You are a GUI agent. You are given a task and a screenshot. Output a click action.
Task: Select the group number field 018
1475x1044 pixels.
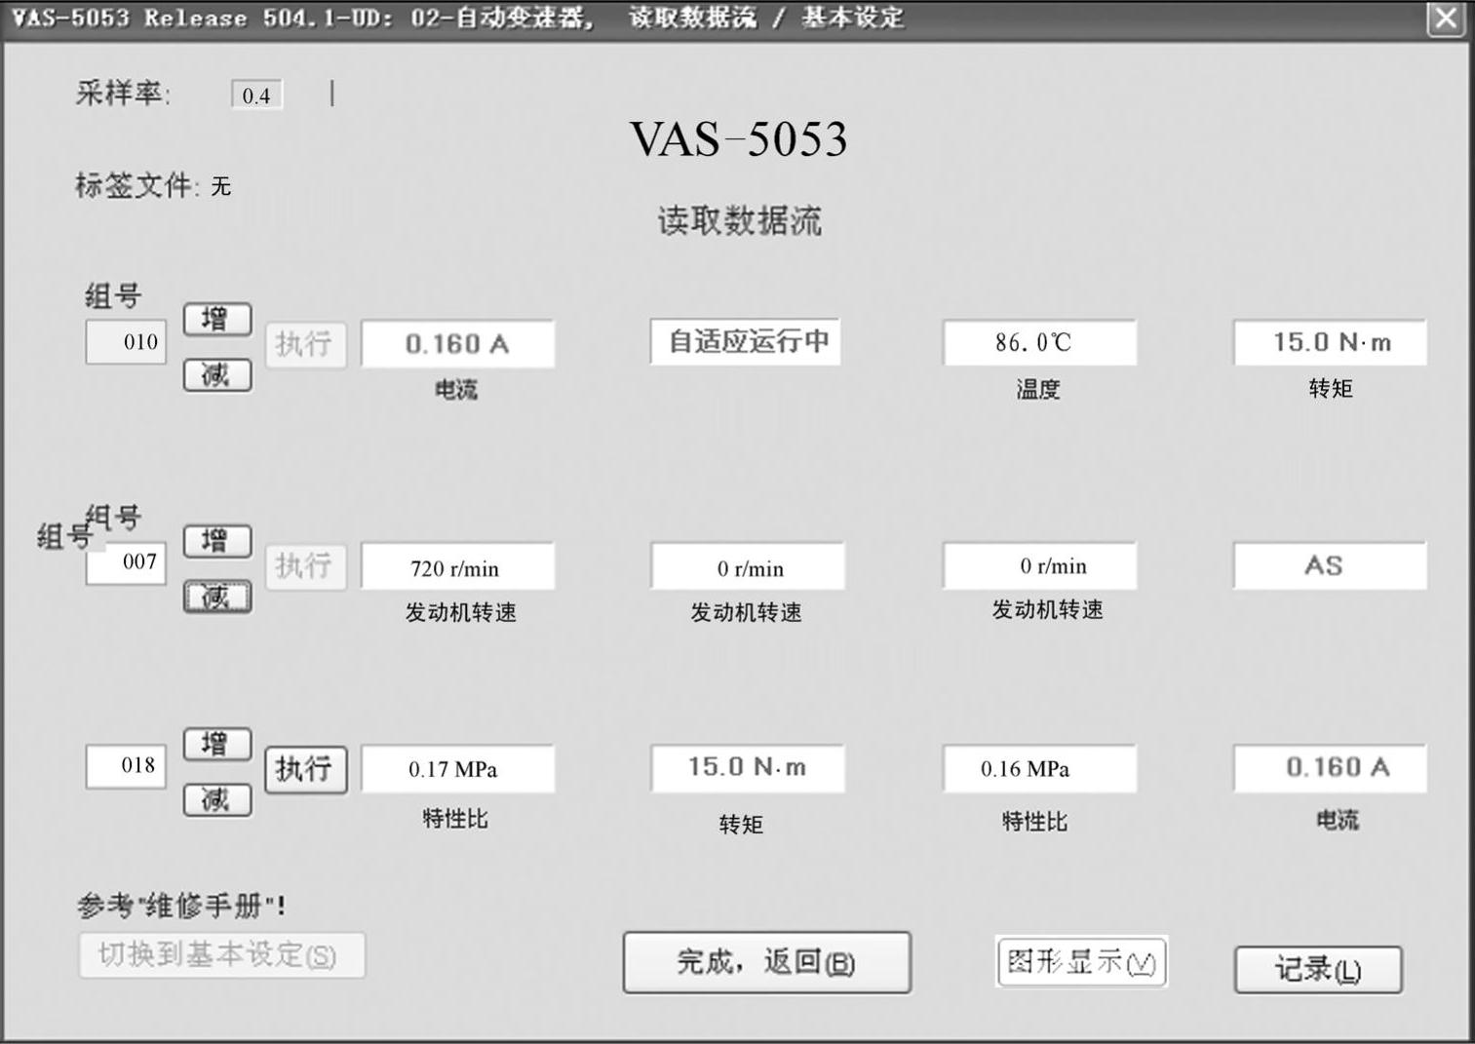pyautogui.click(x=126, y=766)
